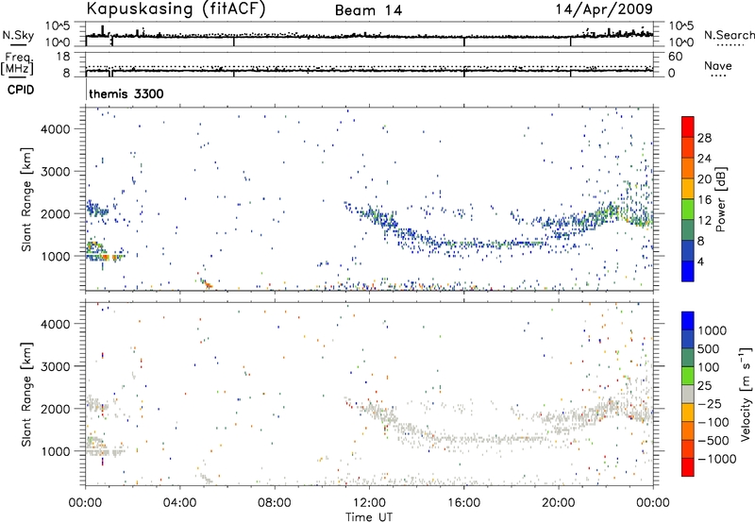Click the 'Time UT' axis label
The height and width of the screenshot is (523, 755).
(x=369, y=517)
